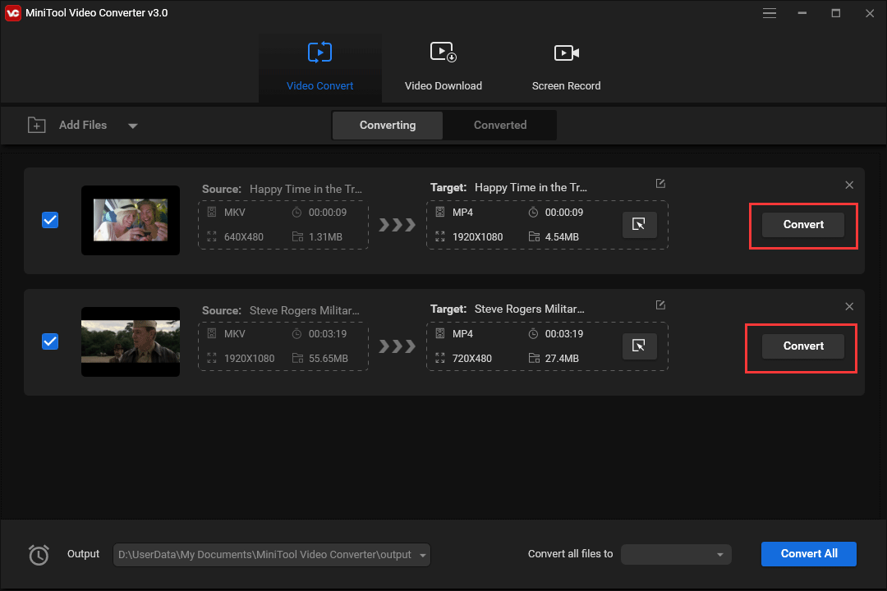Image resolution: width=887 pixels, height=591 pixels.
Task: Click the Convert All button
Action: (808, 554)
